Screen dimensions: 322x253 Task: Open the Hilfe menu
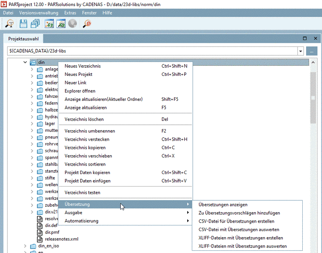click(107, 13)
